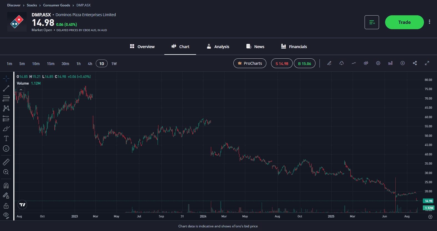
Task: Select the 1W timeframe
Action: point(114,64)
